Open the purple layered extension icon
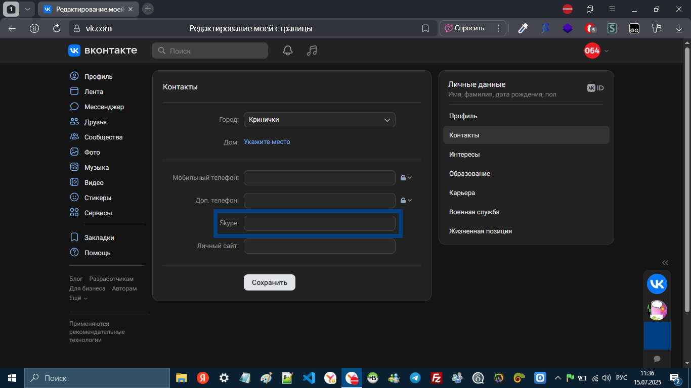 click(x=568, y=28)
